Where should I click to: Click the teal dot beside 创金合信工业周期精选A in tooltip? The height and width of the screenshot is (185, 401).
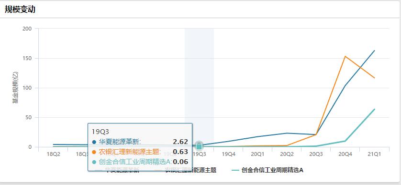tap(94, 162)
